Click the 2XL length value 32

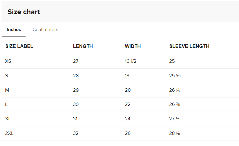[x=76, y=133]
